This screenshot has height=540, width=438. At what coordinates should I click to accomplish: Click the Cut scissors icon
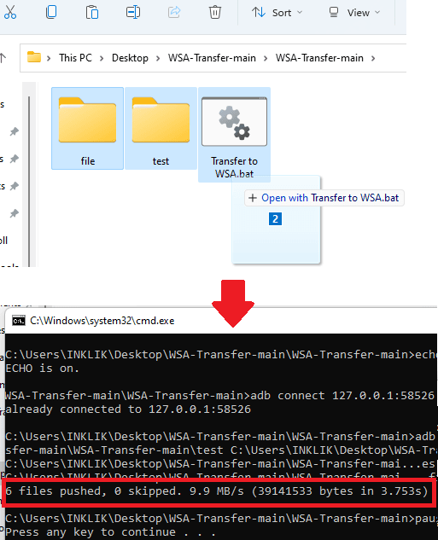(x=10, y=12)
